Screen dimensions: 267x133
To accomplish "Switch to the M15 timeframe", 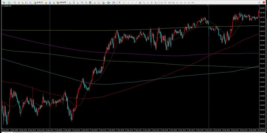I will point(169,3).
